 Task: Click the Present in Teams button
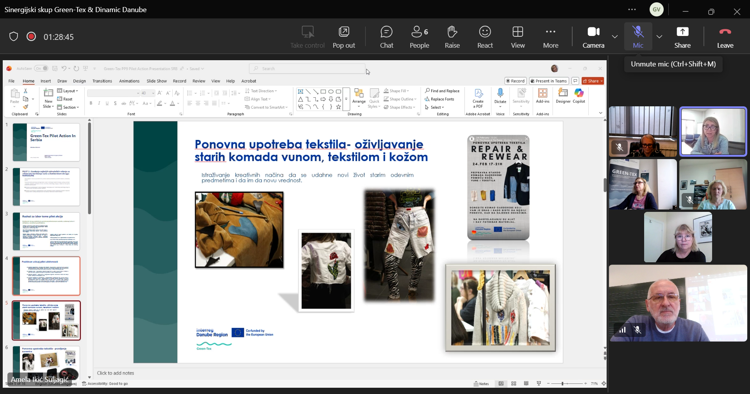click(x=548, y=81)
